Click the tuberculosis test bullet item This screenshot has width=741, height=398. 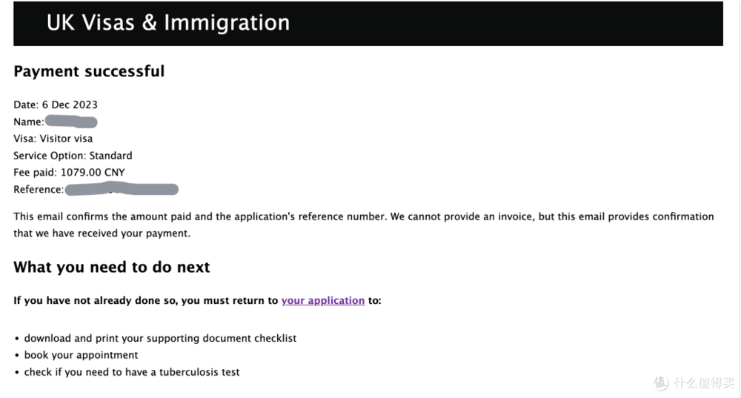(x=132, y=373)
